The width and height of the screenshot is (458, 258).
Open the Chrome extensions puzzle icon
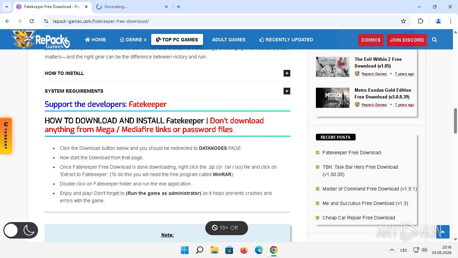(420, 21)
